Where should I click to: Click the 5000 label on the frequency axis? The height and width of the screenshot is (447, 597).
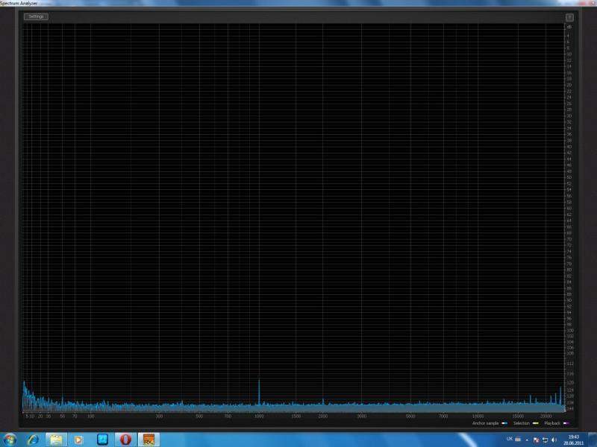click(410, 416)
